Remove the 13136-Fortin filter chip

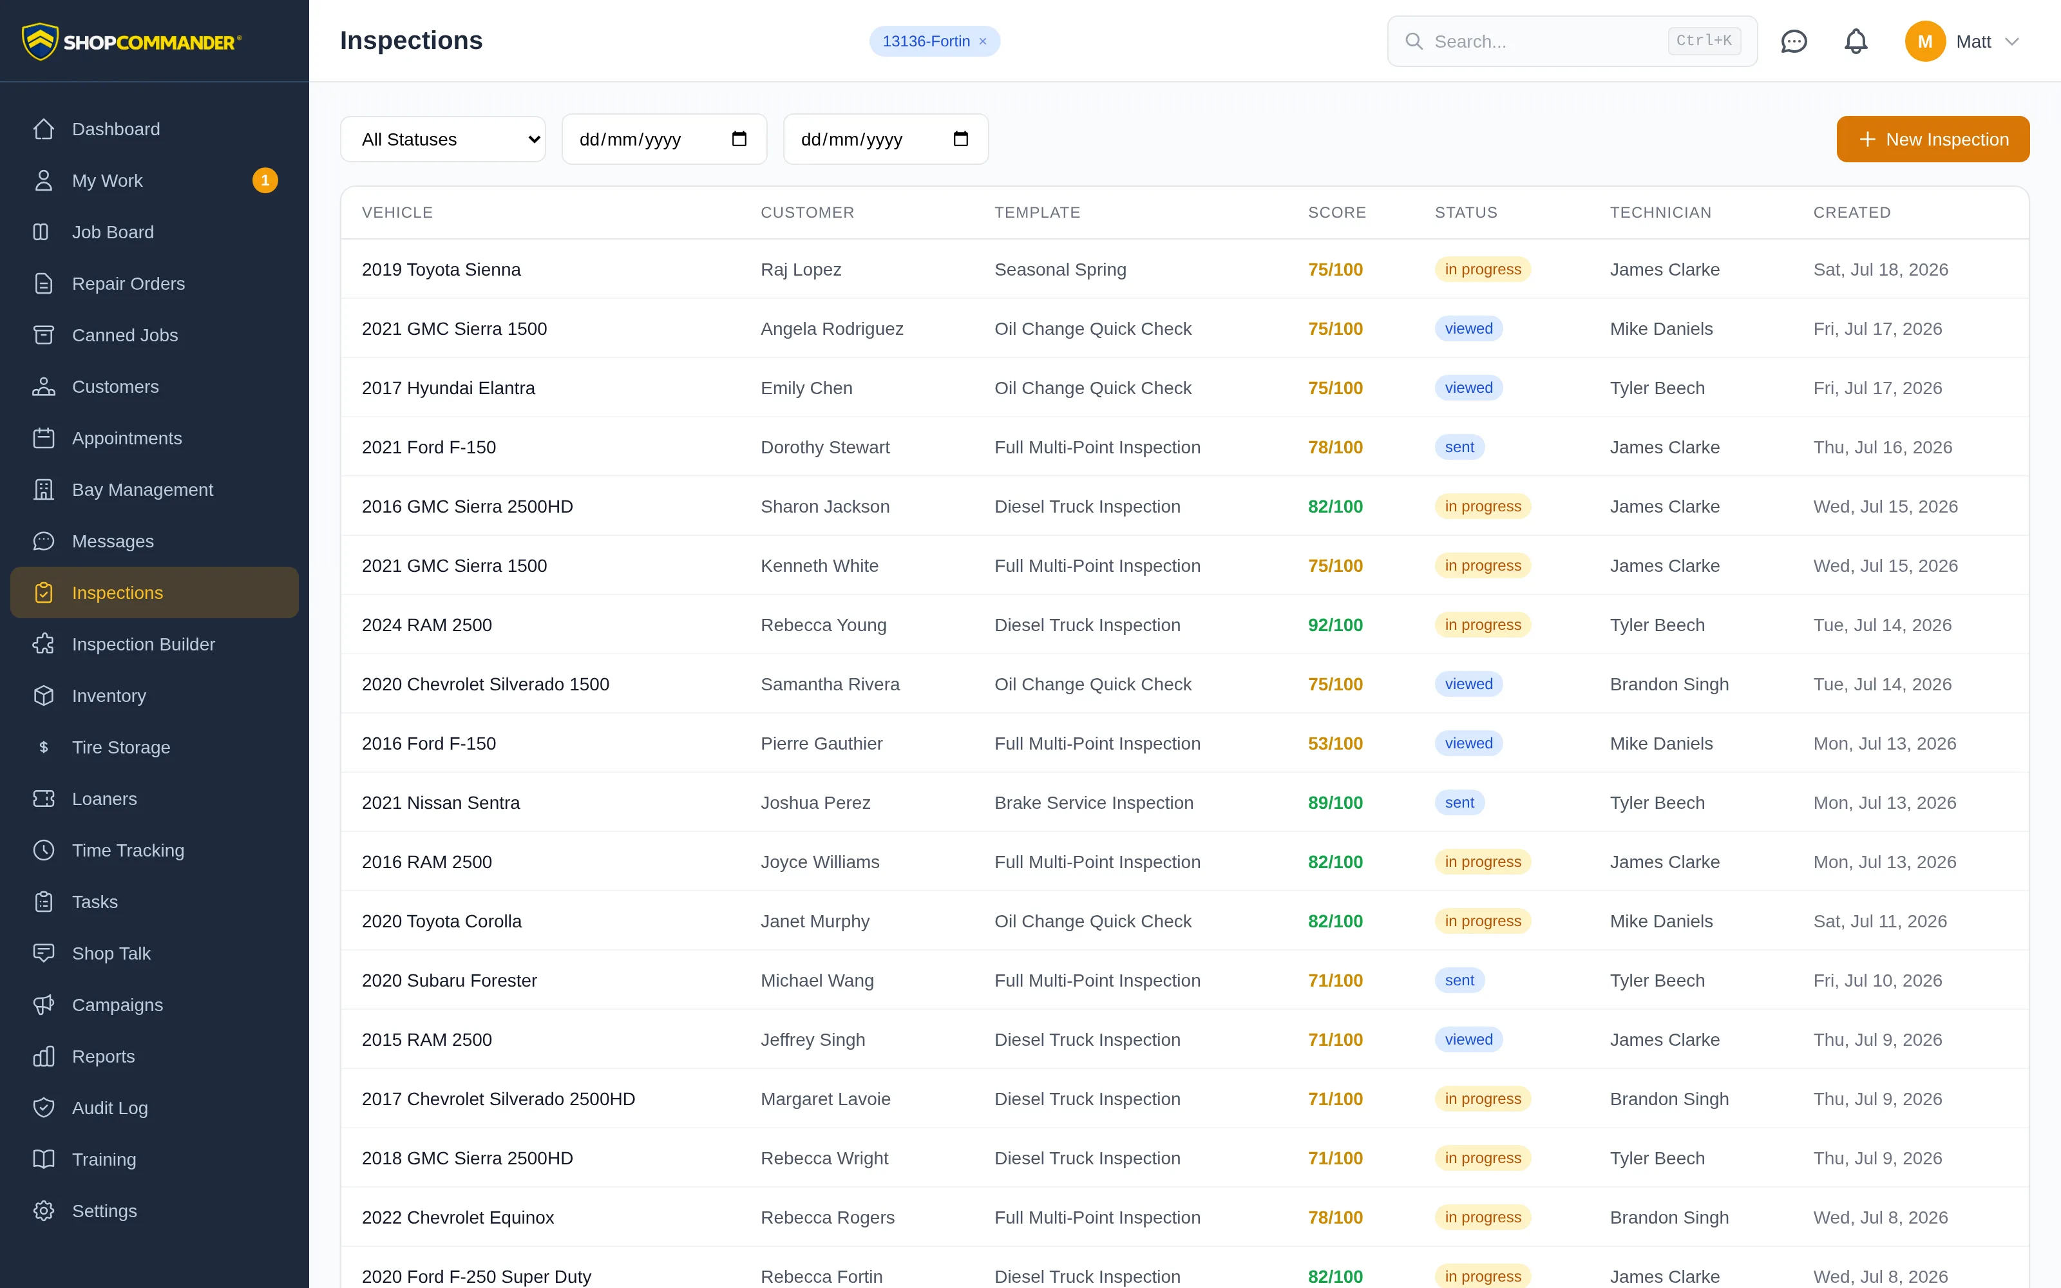tap(983, 42)
